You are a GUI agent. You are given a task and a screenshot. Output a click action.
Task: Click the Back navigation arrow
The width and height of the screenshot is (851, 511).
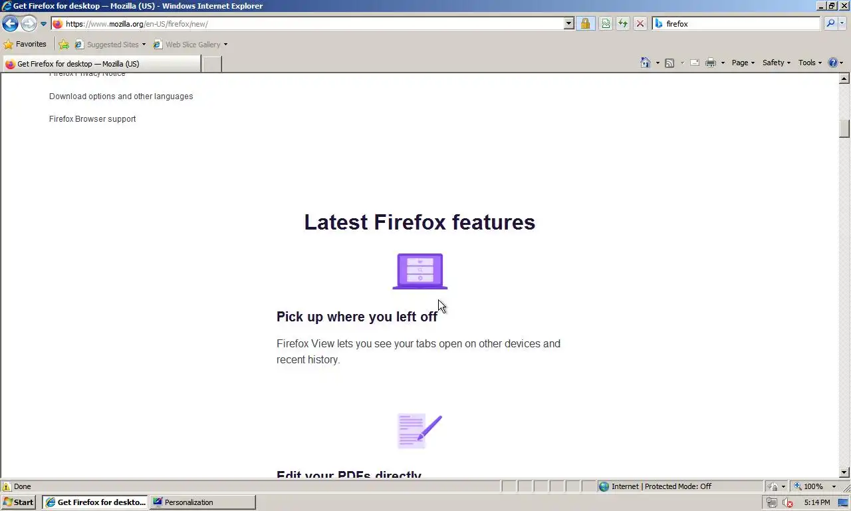[10, 24]
